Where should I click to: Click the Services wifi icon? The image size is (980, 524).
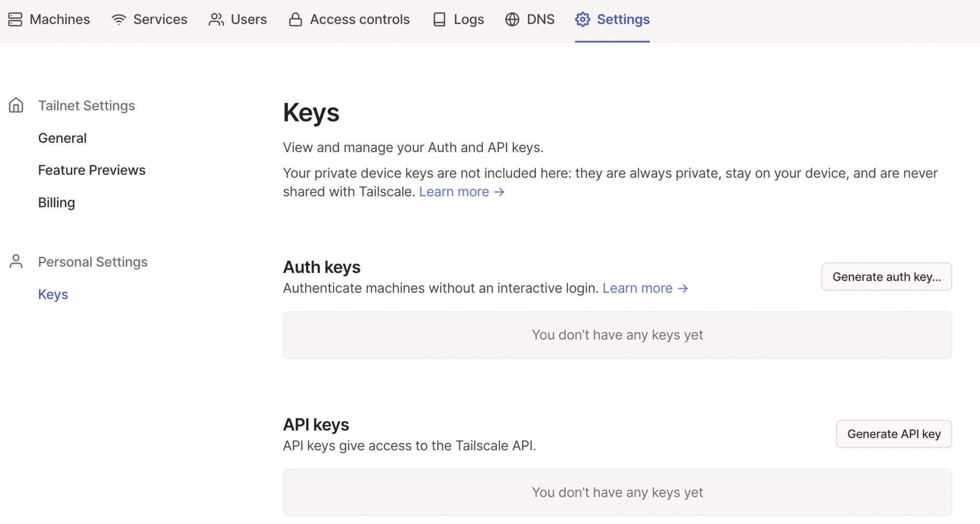click(x=119, y=19)
